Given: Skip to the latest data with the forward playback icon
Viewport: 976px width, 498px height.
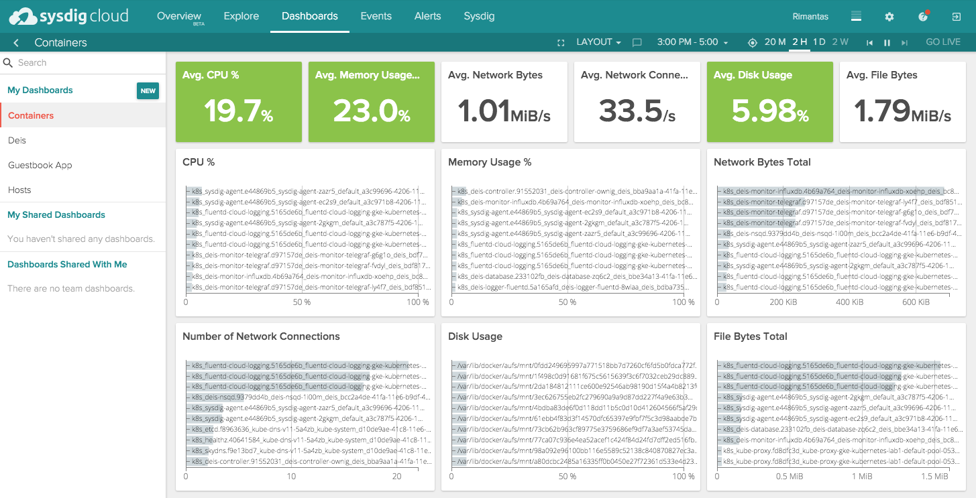Looking at the screenshot, I should click(x=905, y=42).
